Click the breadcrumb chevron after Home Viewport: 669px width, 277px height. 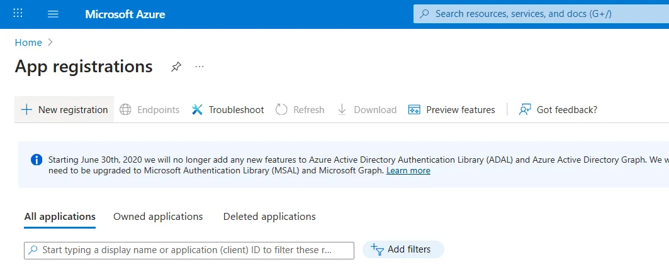tap(50, 43)
